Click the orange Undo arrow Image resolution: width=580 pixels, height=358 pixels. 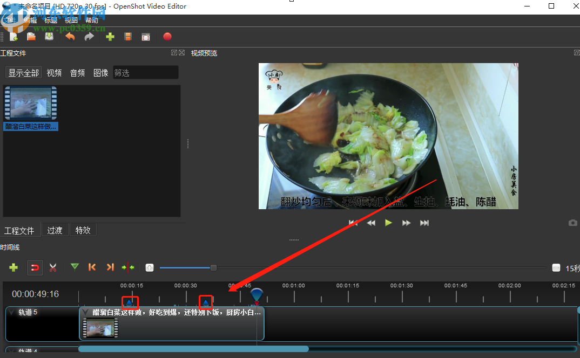click(x=70, y=37)
